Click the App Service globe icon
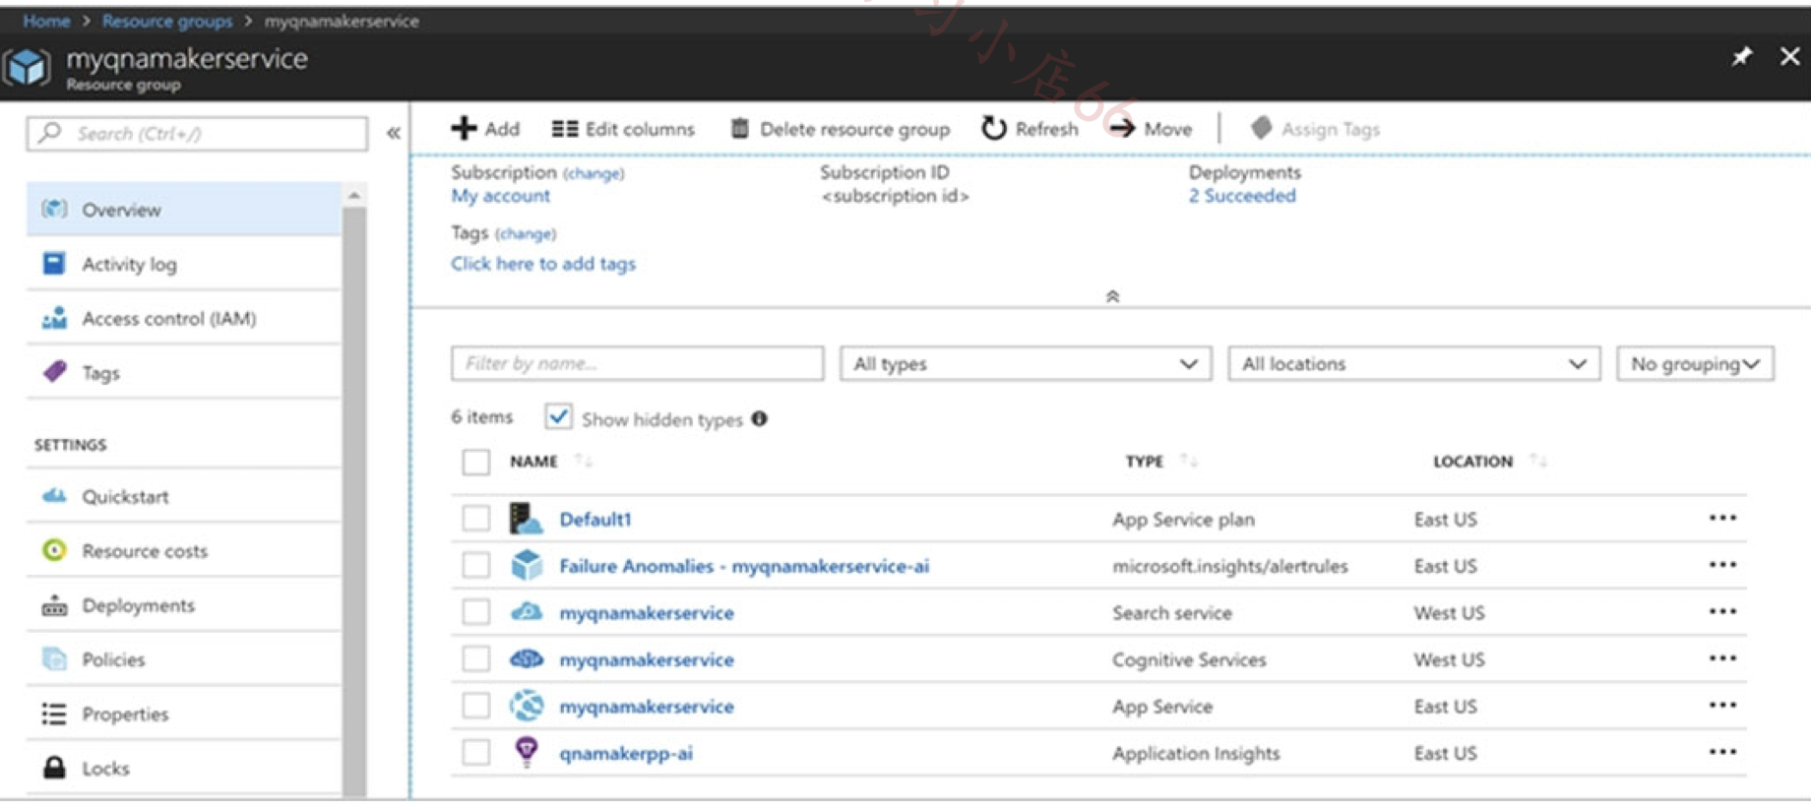This screenshot has width=1811, height=811. (x=527, y=706)
